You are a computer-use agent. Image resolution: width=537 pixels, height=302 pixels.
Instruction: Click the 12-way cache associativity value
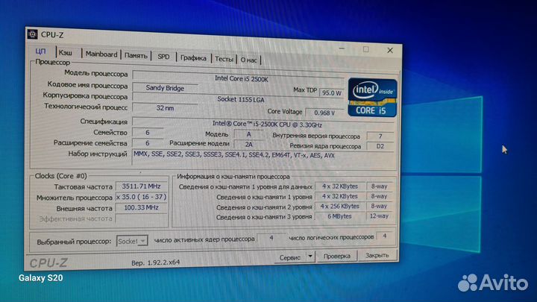coord(379,216)
